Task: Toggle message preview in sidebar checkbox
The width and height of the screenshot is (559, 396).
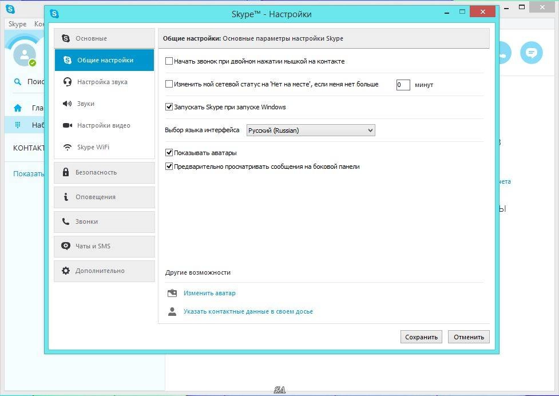Action: (x=169, y=166)
